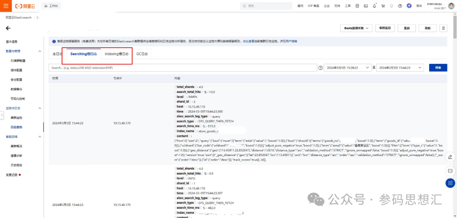Open ES集群配置 in the sidebar
Image resolution: width=457 pixels, height=218 pixels.
(x=18, y=61)
